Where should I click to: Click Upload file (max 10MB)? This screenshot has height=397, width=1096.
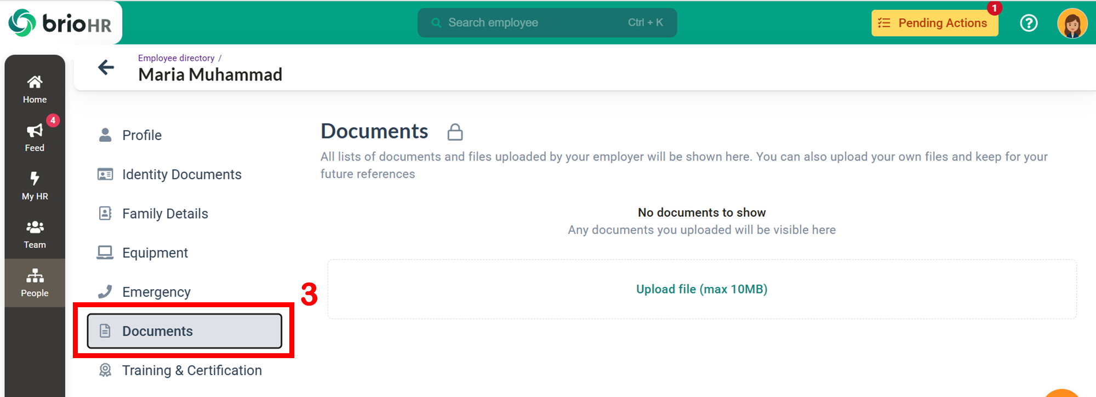pos(701,289)
